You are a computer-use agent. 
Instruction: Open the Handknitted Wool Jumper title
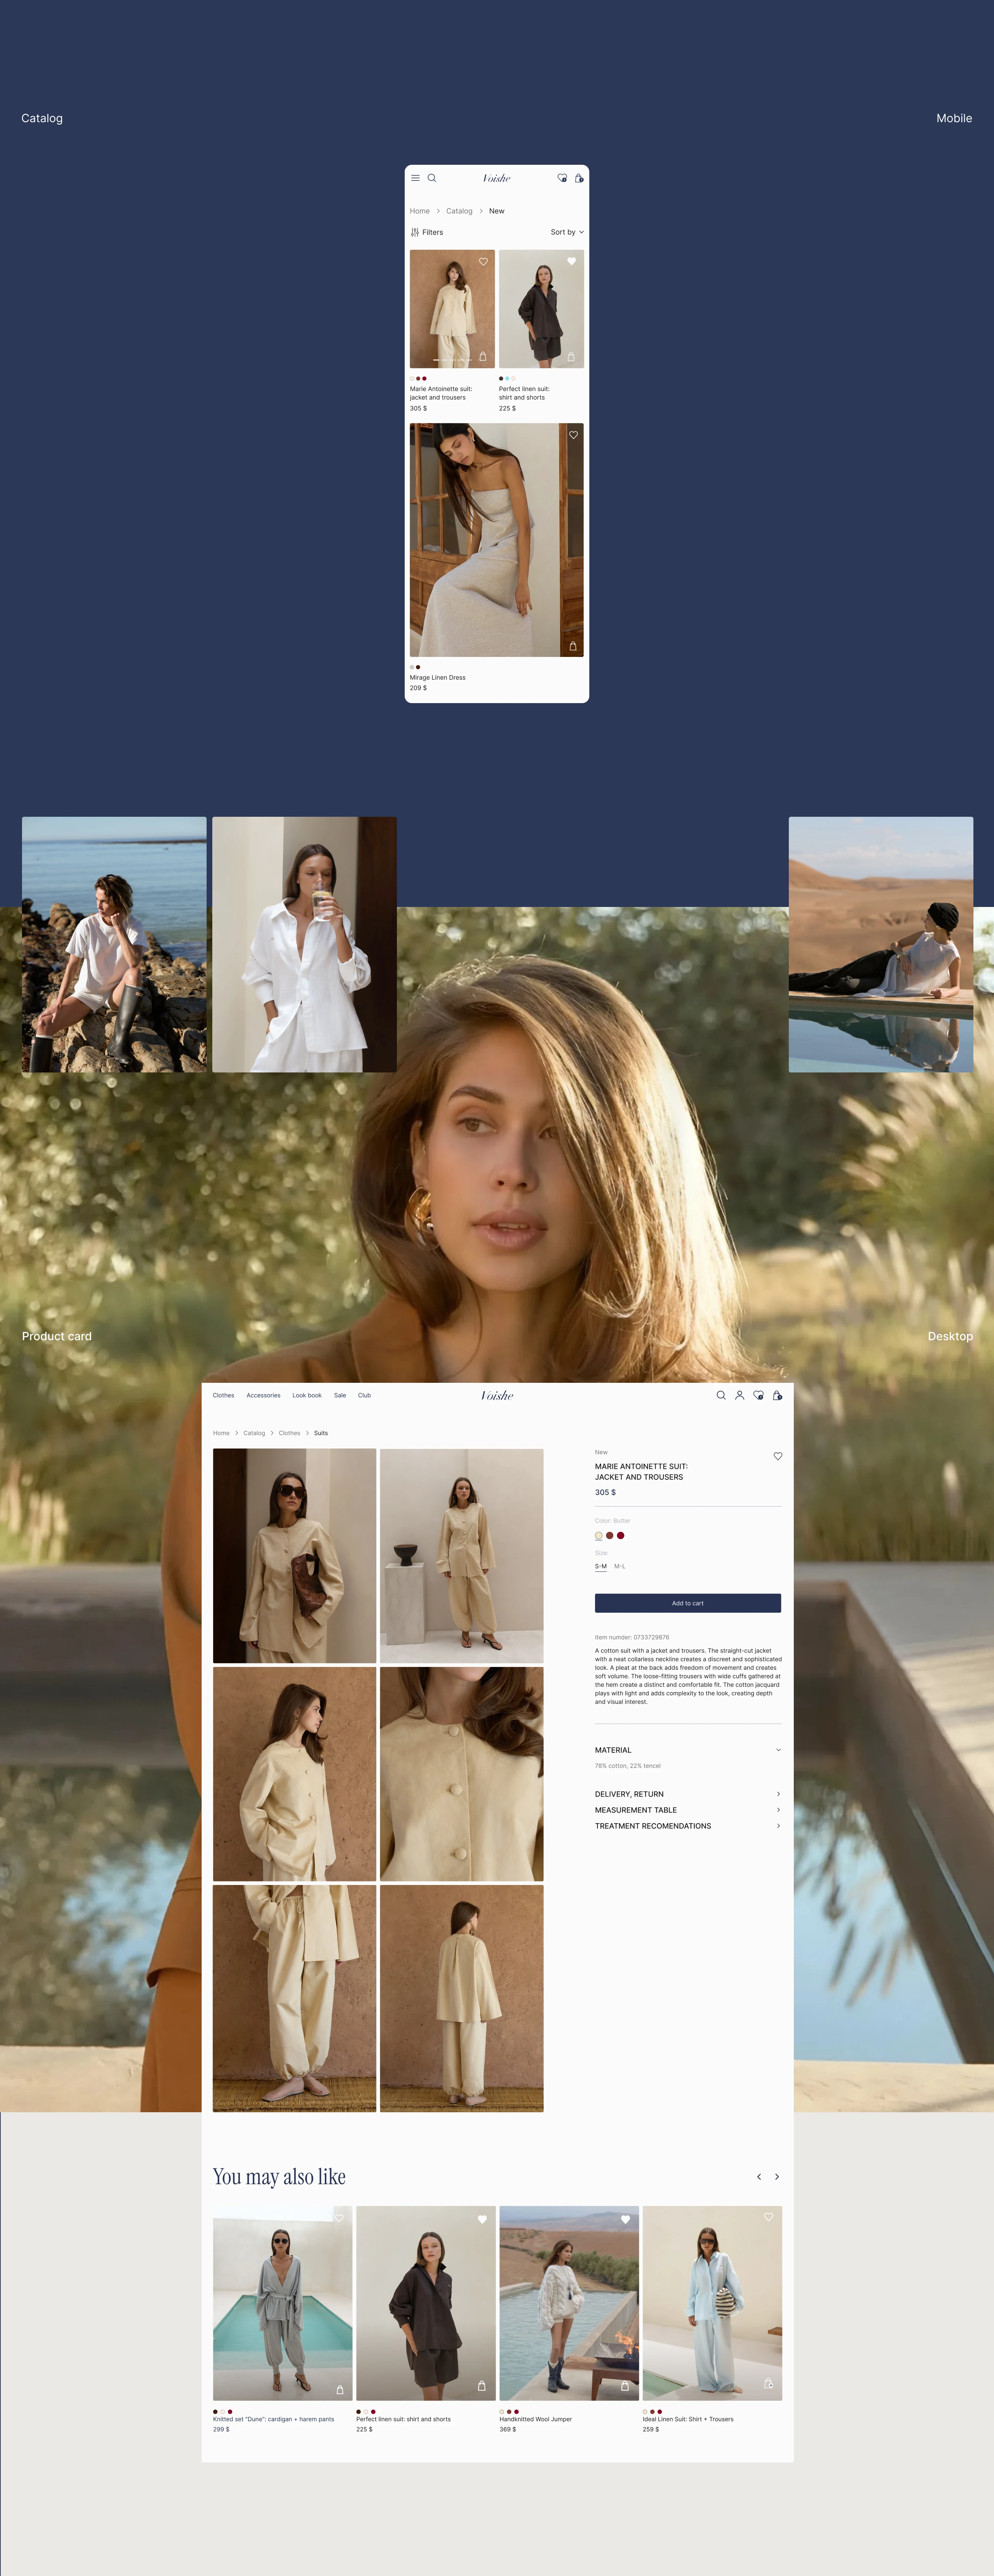536,2419
